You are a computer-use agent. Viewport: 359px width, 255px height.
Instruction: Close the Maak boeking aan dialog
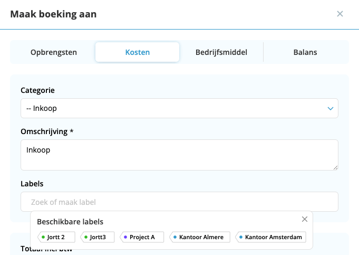click(340, 14)
